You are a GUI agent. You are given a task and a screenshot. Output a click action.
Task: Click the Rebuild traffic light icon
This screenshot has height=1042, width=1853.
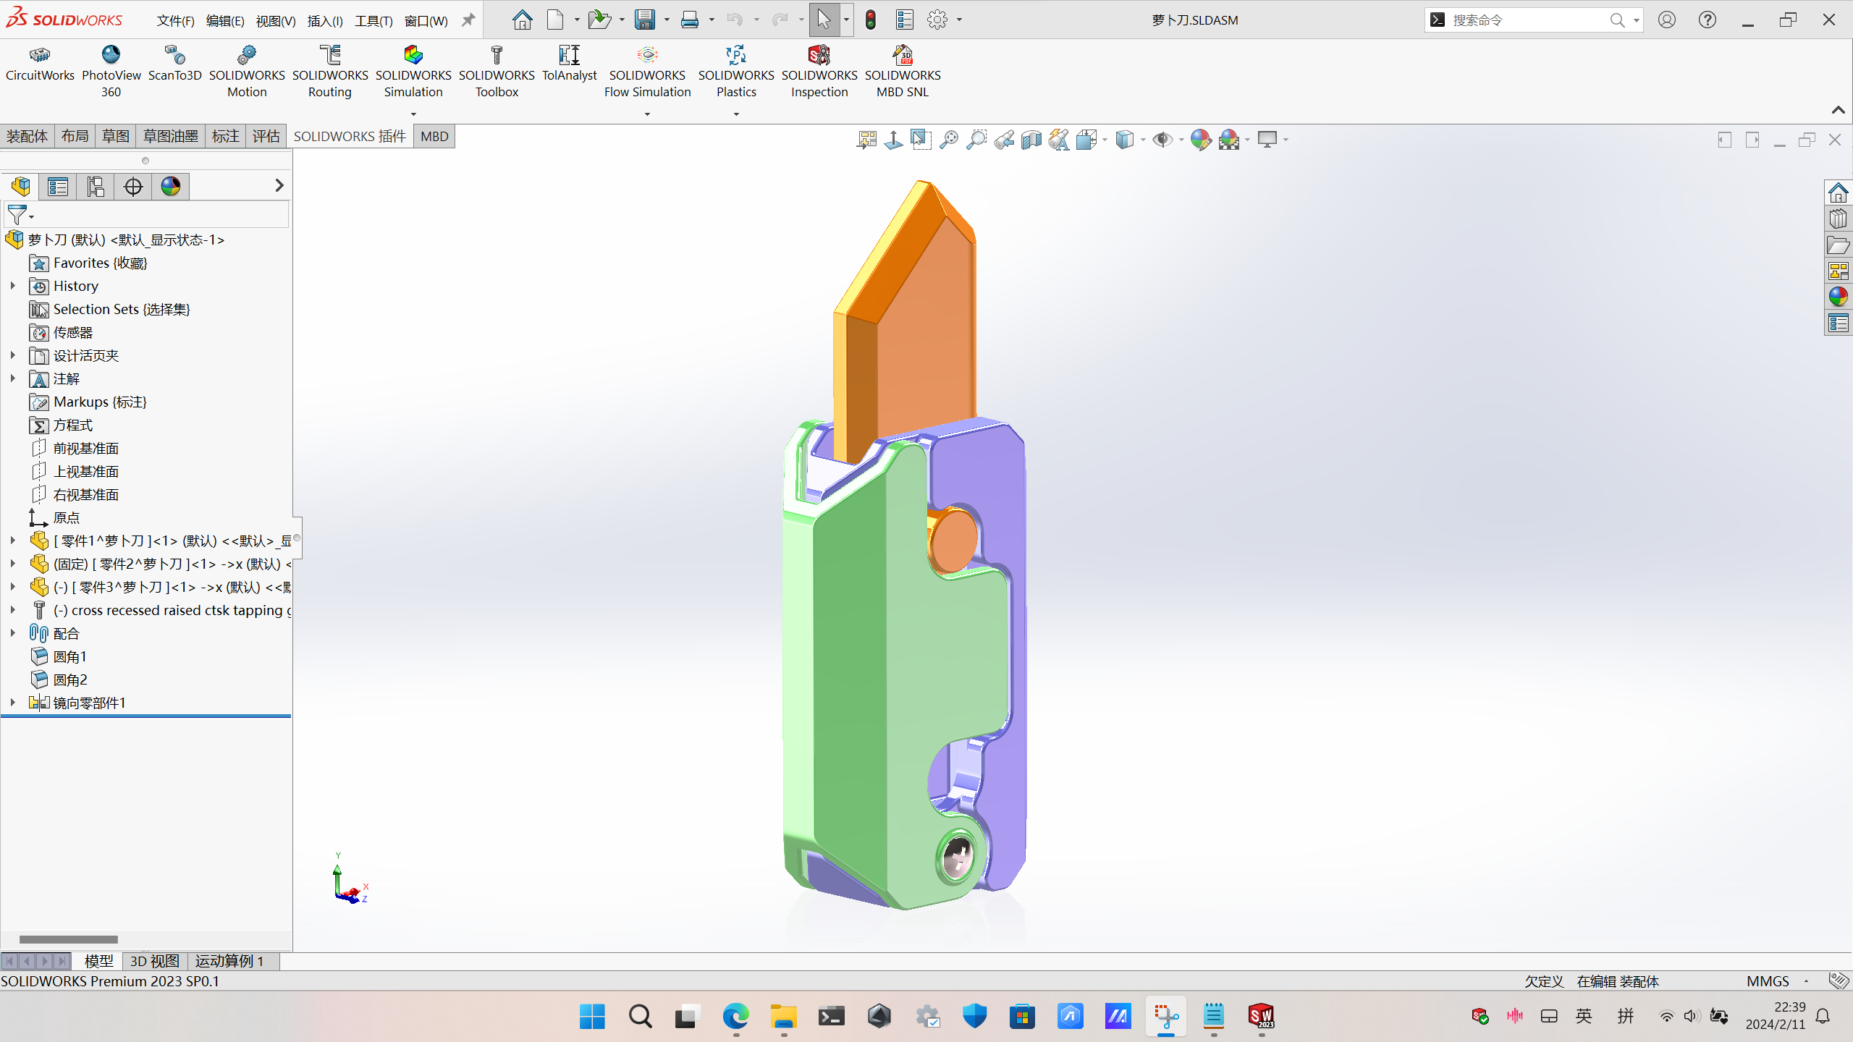(x=871, y=20)
